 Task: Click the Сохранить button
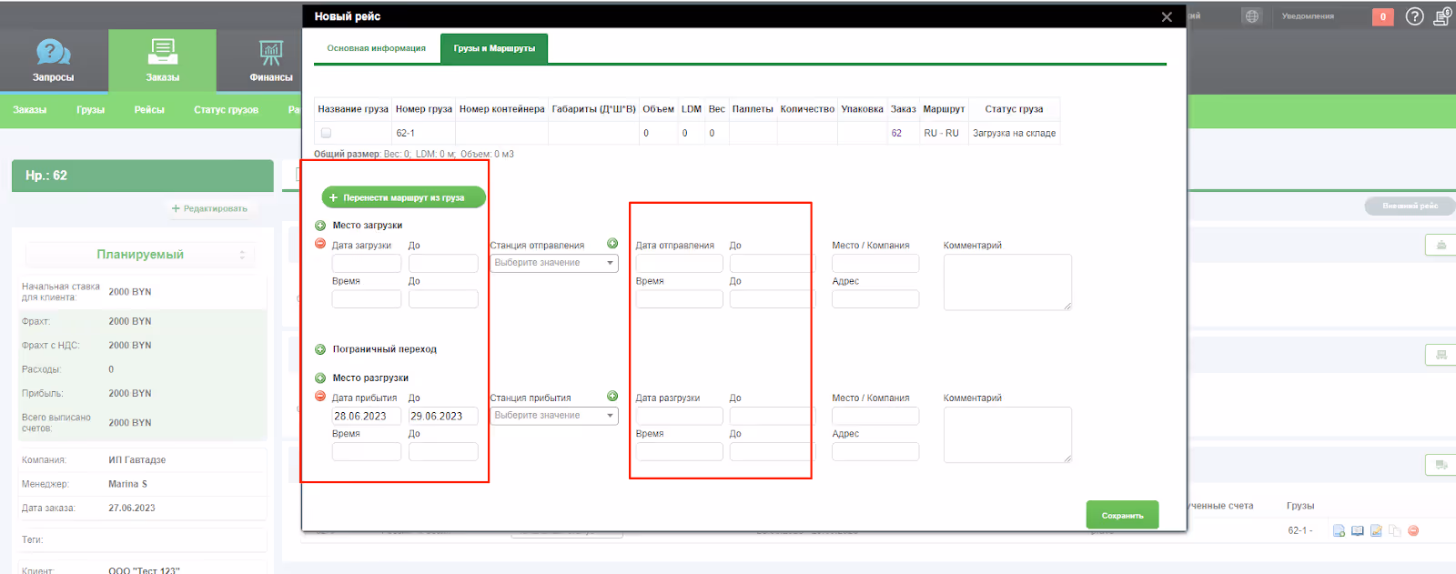1122,515
